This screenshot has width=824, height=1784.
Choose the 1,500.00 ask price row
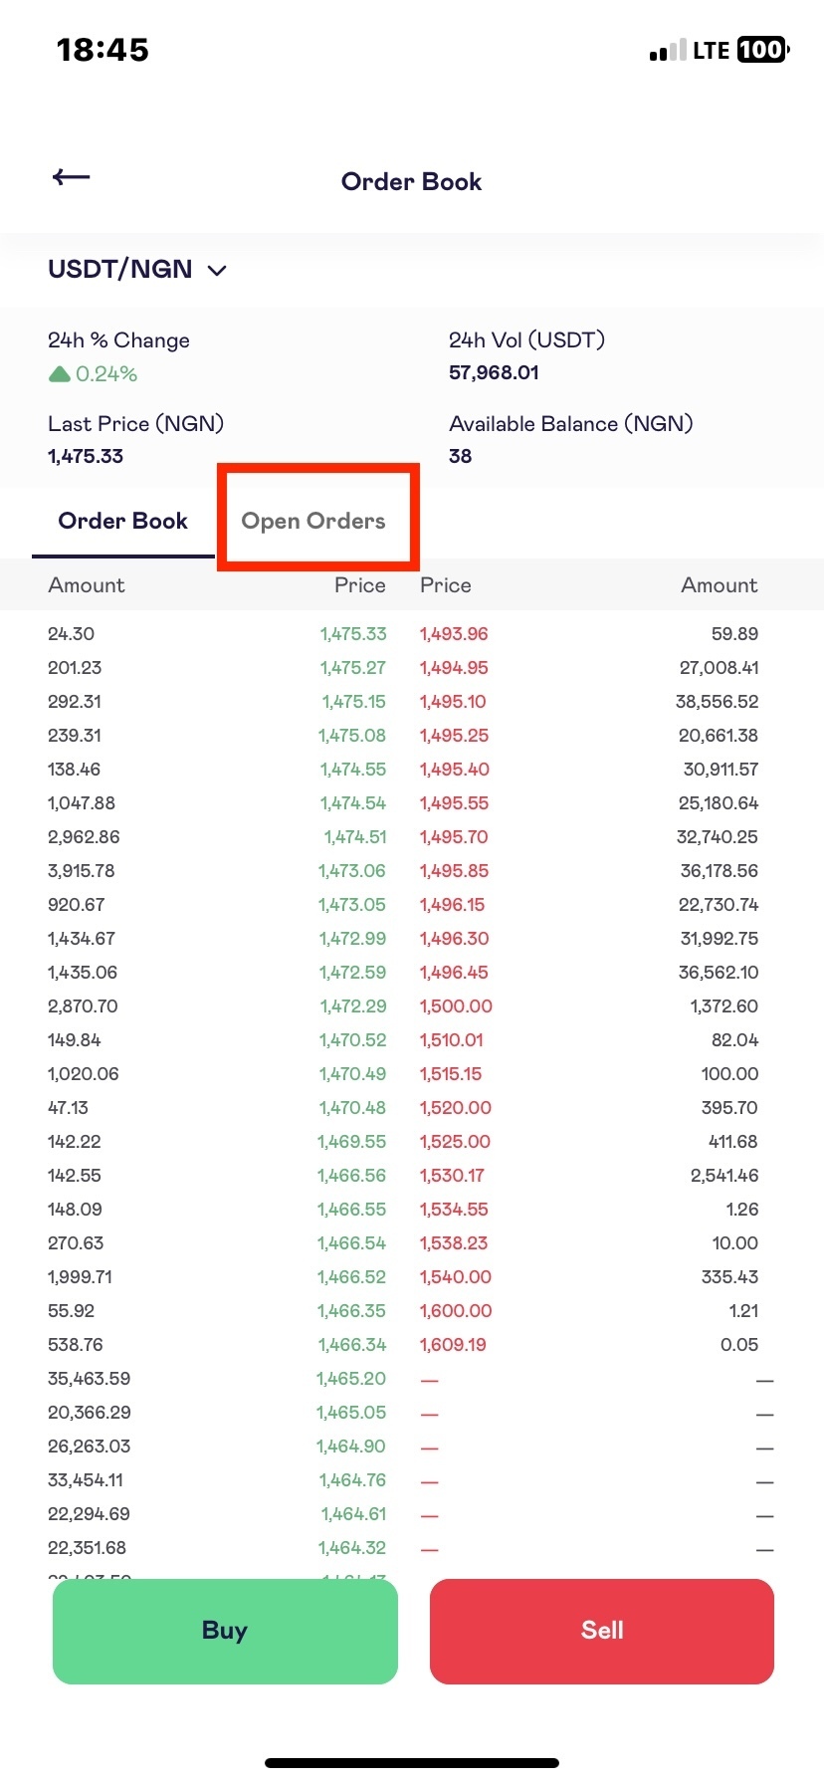(x=456, y=1006)
